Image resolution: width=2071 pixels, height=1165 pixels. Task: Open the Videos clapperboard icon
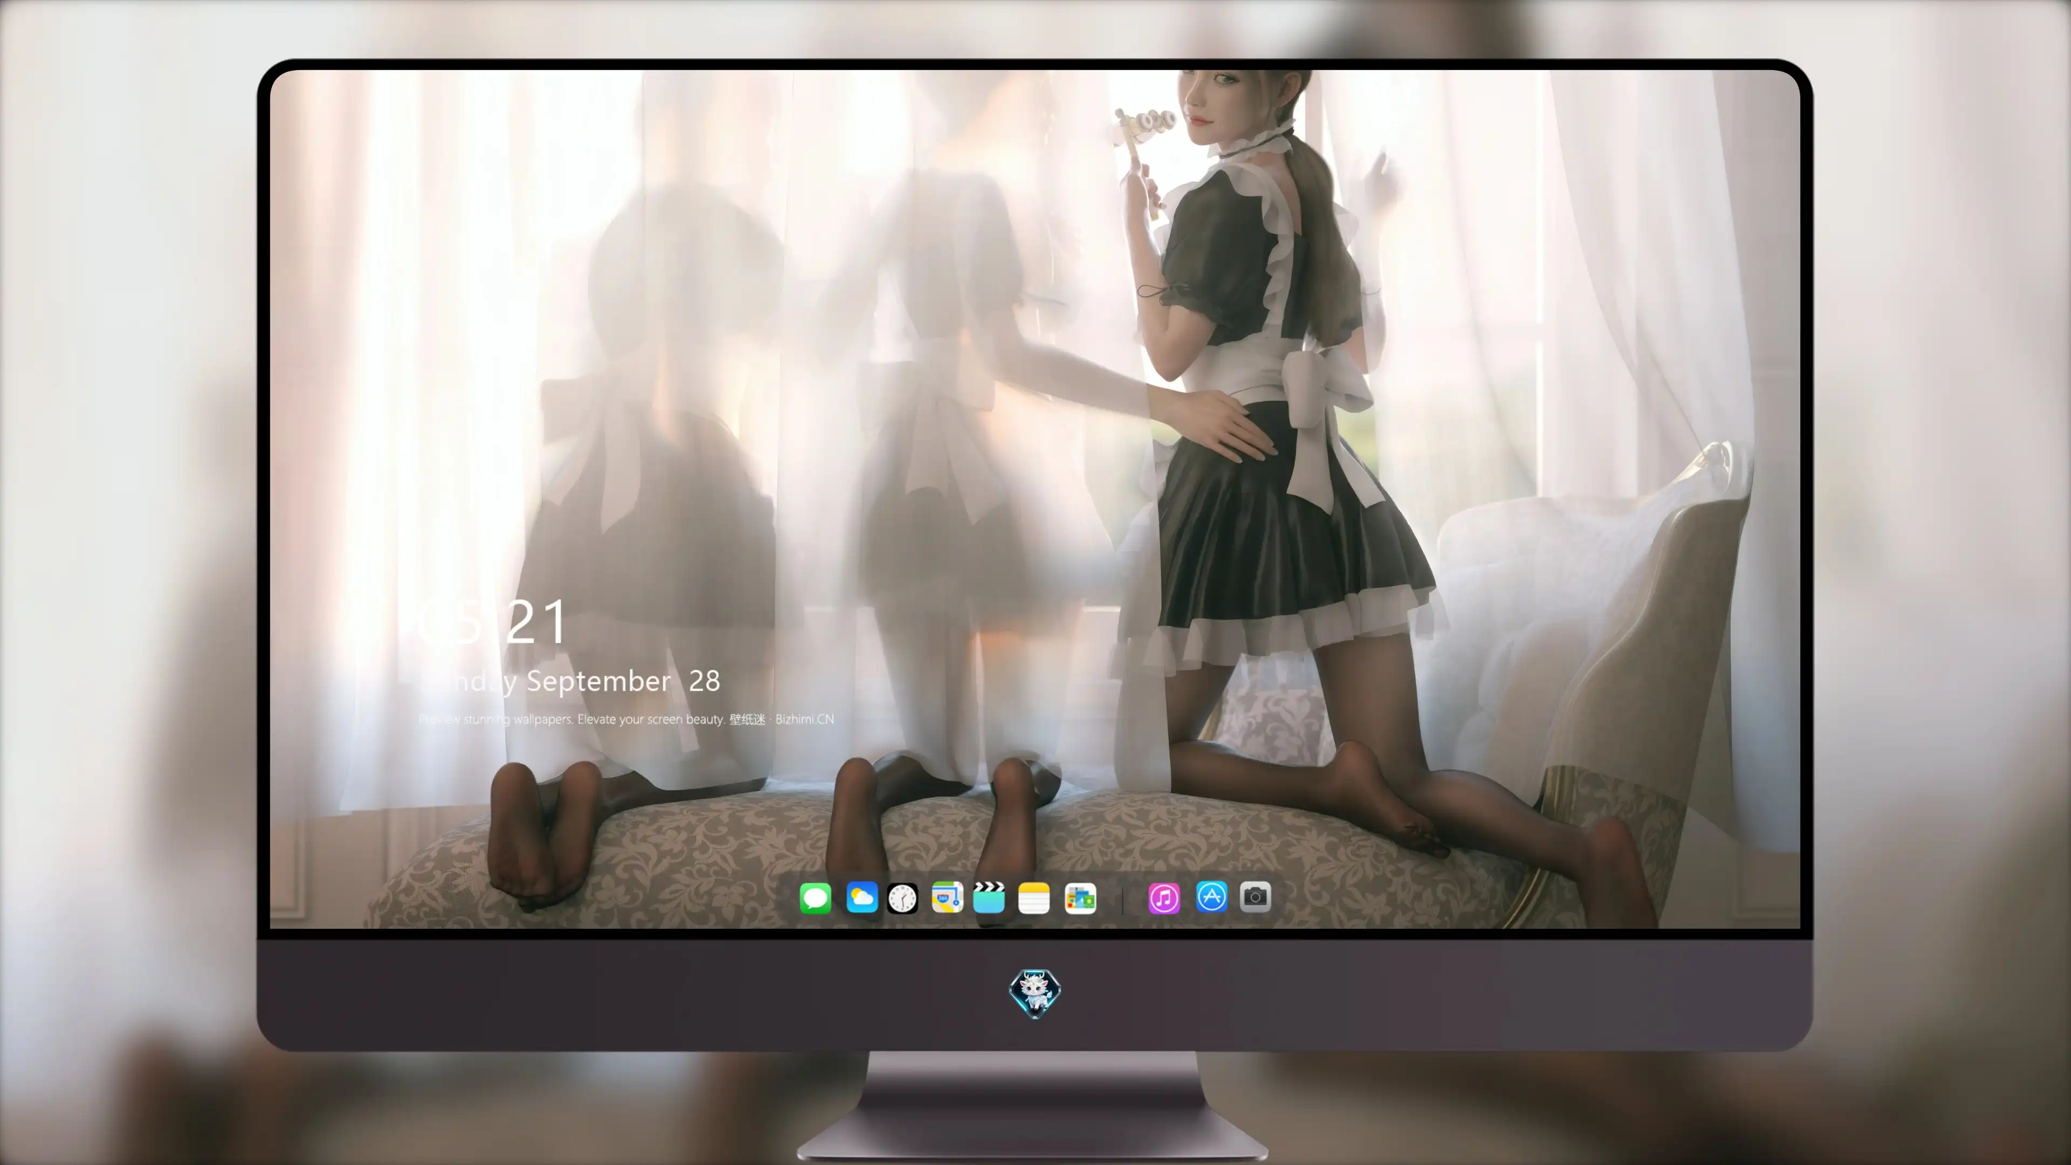coord(989,897)
